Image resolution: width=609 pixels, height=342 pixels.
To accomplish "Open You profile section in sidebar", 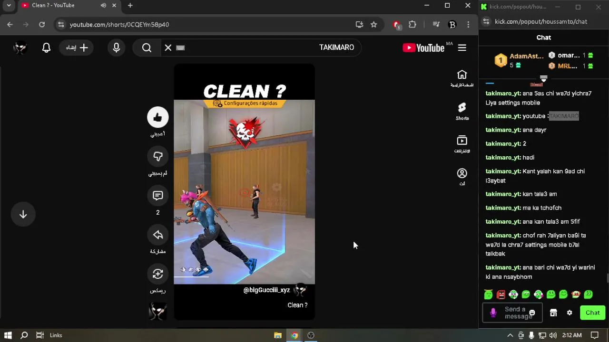I will point(462,177).
